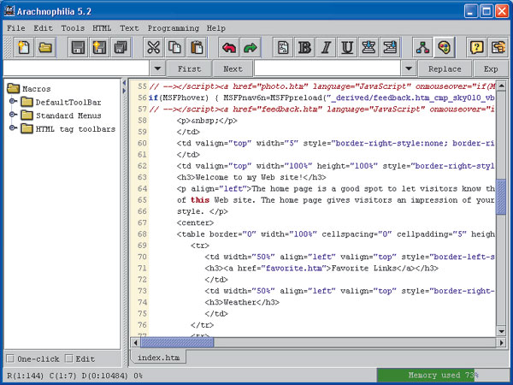
Task: Click the Replace button
Action: [x=445, y=68]
